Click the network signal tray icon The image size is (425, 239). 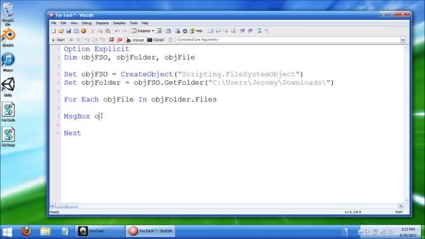coord(382,232)
